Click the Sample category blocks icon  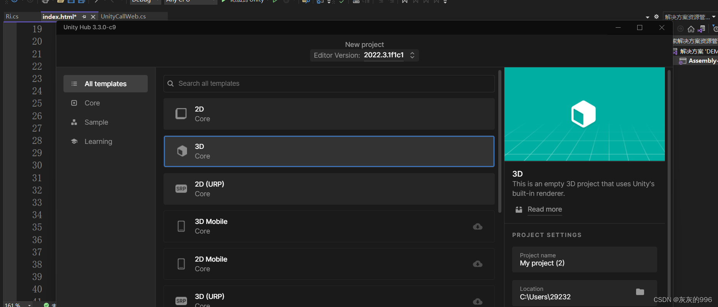(x=74, y=122)
